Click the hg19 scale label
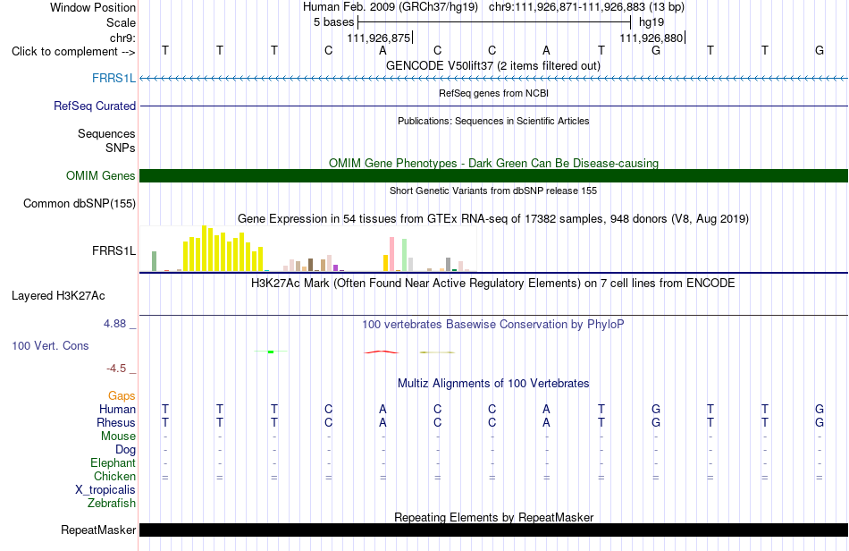Viewport: 849px width, 551px height. tap(651, 22)
